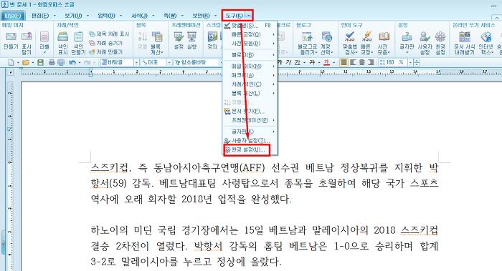
Task: Open the 편집(E) menu
Action: coord(40,15)
